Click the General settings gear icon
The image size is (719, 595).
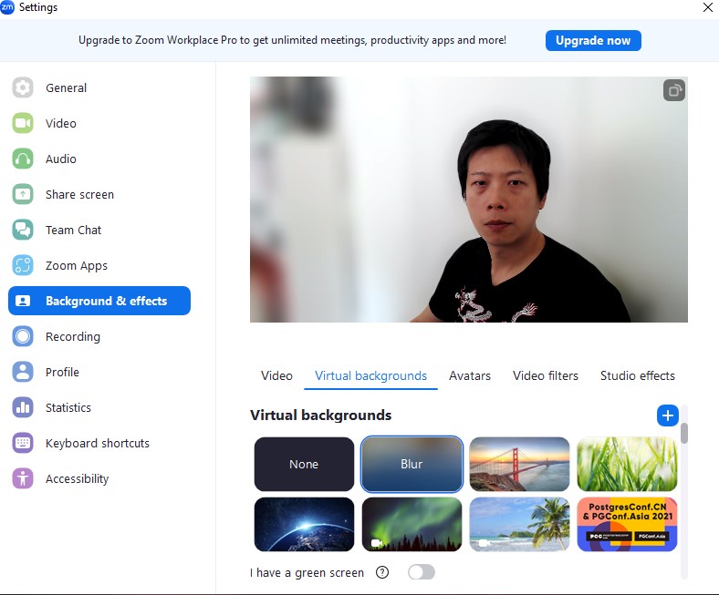pyautogui.click(x=23, y=88)
